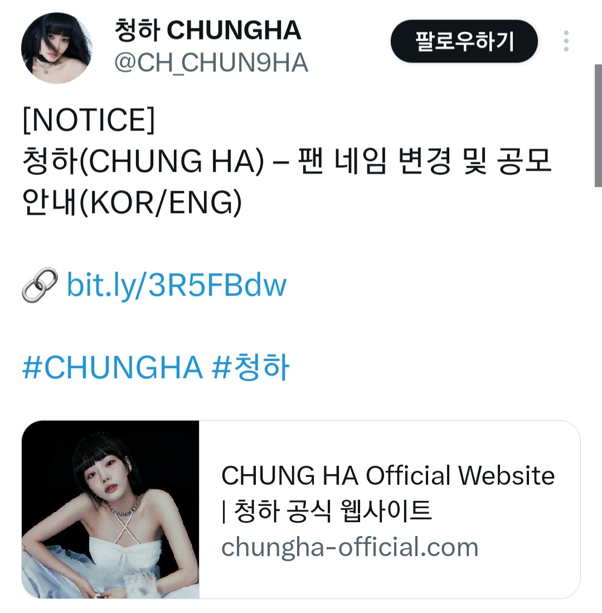Open the 청하 CHUNGHA display name
Image resolution: width=602 pixels, height=613 pixels.
[207, 31]
